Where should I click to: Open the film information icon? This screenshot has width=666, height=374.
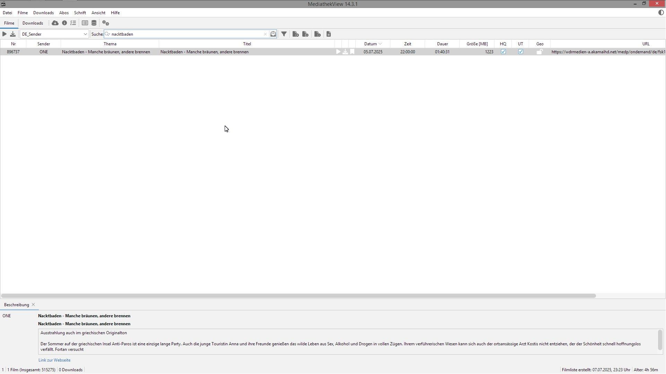click(64, 23)
